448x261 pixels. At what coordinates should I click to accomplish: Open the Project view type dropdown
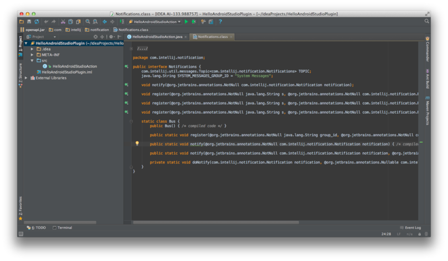41,36
